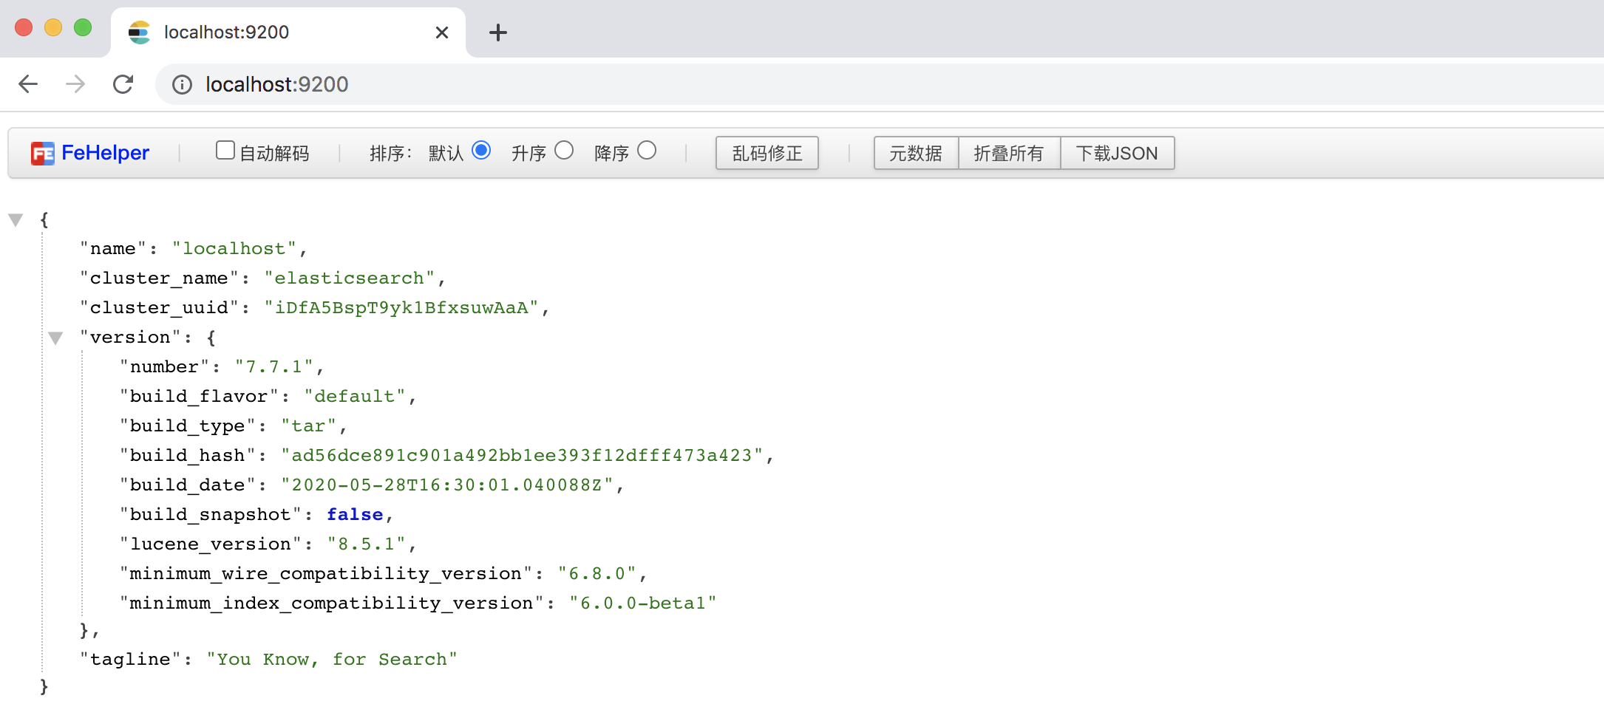The width and height of the screenshot is (1604, 718).
Task: Select the 默认 sort radio button
Action: coord(481,151)
